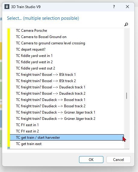Select TC freight train? Bossel --> Daudieck track 2

click(67, 93)
